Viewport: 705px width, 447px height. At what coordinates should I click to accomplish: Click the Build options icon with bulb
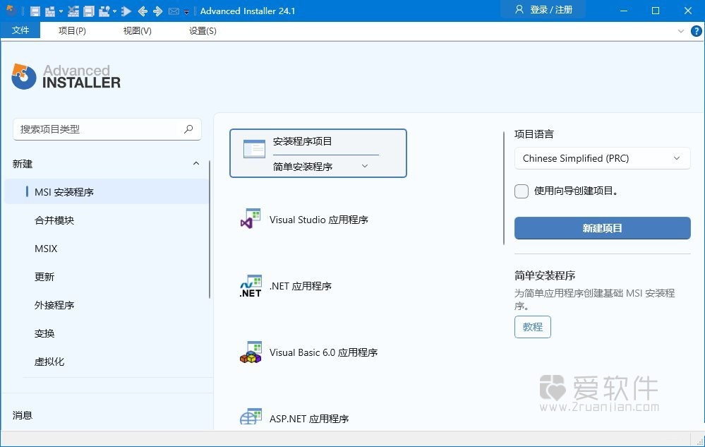[104, 11]
